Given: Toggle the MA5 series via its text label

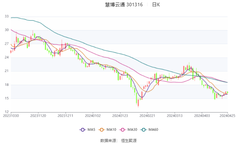Looking at the screenshot, I should [91, 129].
